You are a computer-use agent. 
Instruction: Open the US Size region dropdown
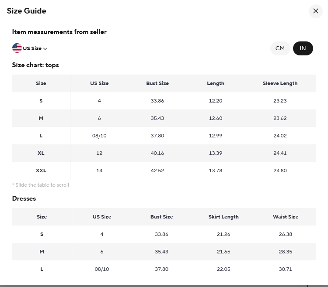[x=32, y=48]
